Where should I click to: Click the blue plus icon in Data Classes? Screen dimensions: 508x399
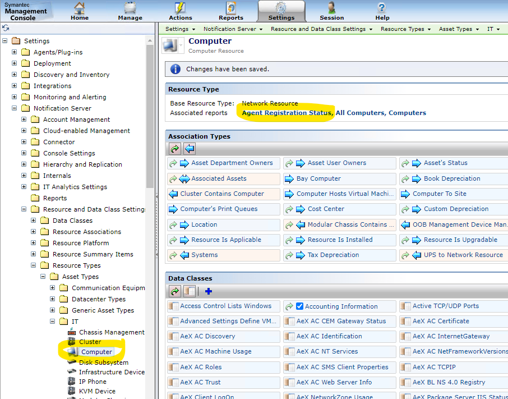[x=209, y=291]
